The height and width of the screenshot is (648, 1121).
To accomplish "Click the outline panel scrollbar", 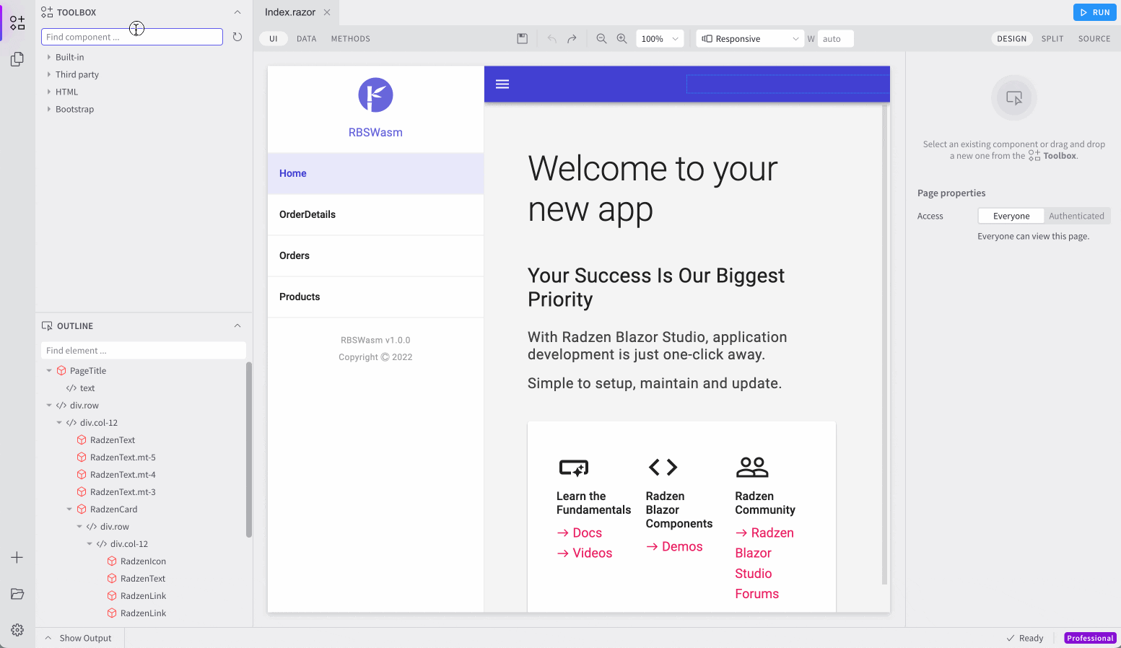I will 249,450.
